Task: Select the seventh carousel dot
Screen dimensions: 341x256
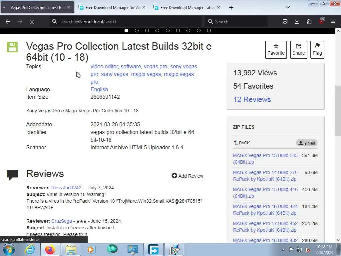Action: [188, 30]
